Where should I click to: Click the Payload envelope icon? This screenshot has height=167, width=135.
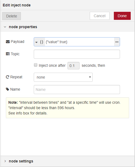pyautogui.click(x=8, y=42)
